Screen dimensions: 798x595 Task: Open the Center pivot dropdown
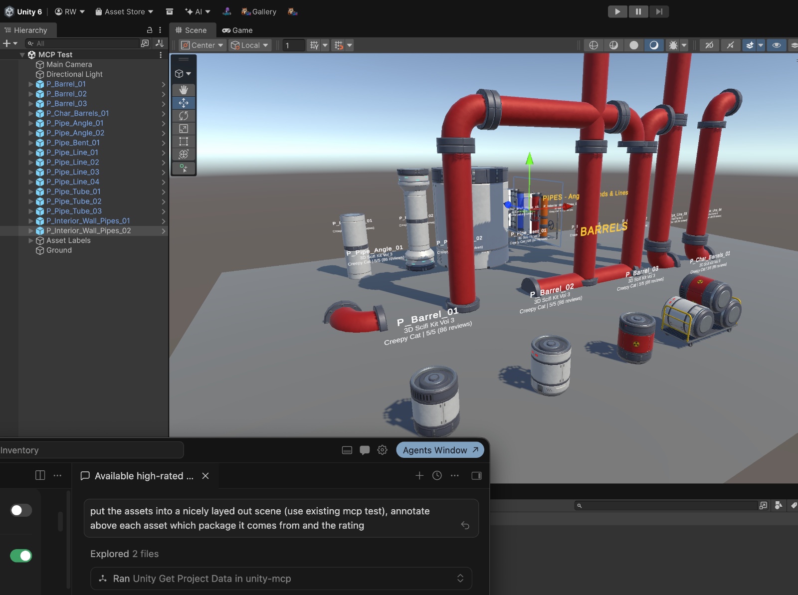click(x=202, y=45)
